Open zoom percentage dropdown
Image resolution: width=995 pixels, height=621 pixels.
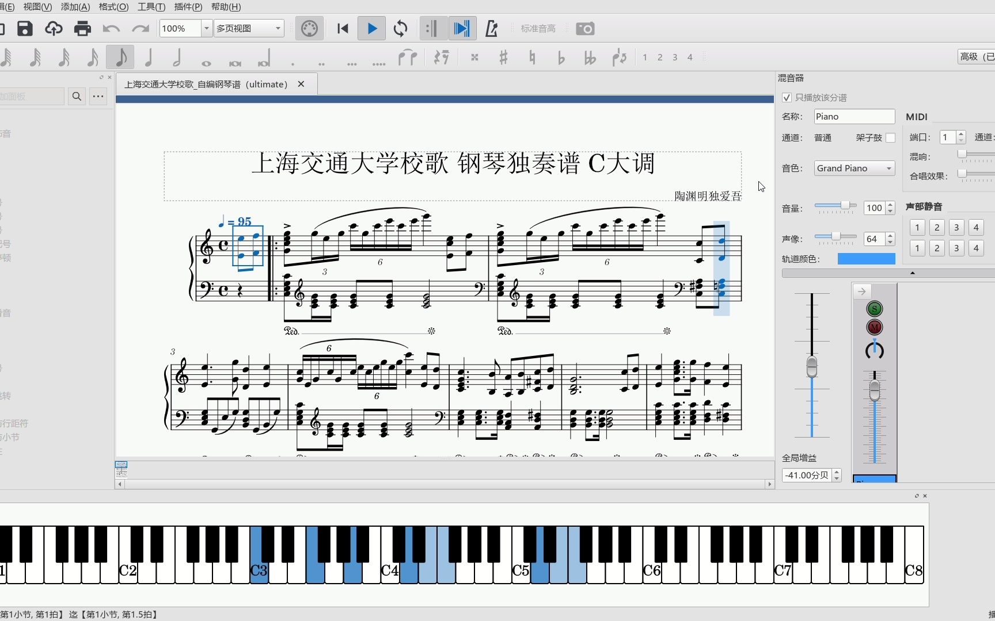207,28
